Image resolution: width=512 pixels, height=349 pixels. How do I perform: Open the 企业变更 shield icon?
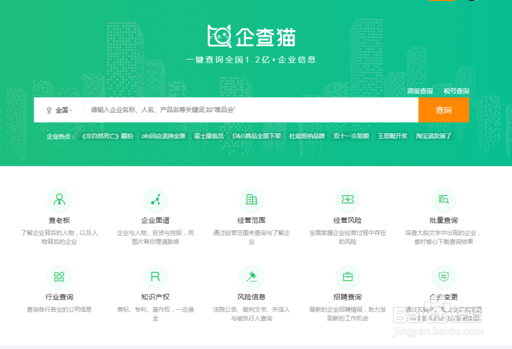pyautogui.click(x=443, y=277)
